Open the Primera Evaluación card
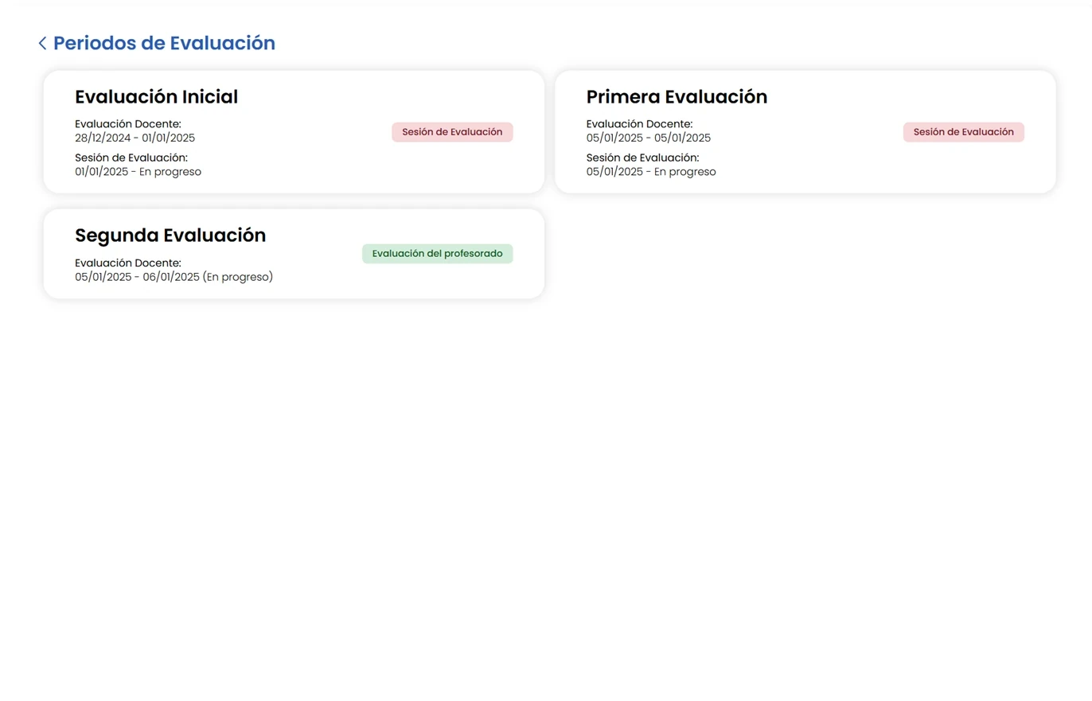This screenshot has width=1092, height=701. pyautogui.click(x=805, y=131)
